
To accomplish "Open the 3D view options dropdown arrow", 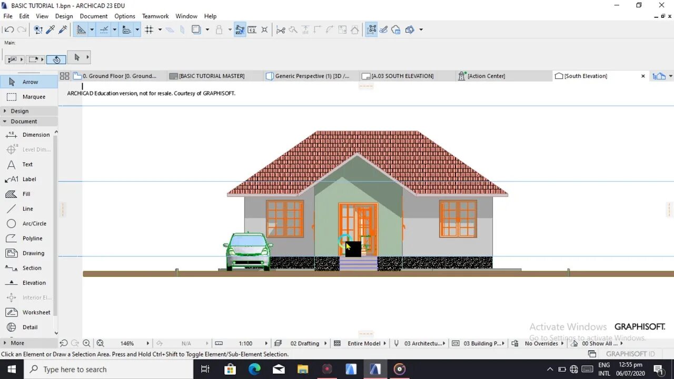I will tap(421, 30).
